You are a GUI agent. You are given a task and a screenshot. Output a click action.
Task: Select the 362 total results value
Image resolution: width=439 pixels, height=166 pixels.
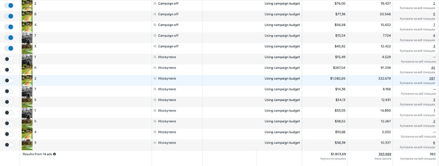click(x=432, y=154)
